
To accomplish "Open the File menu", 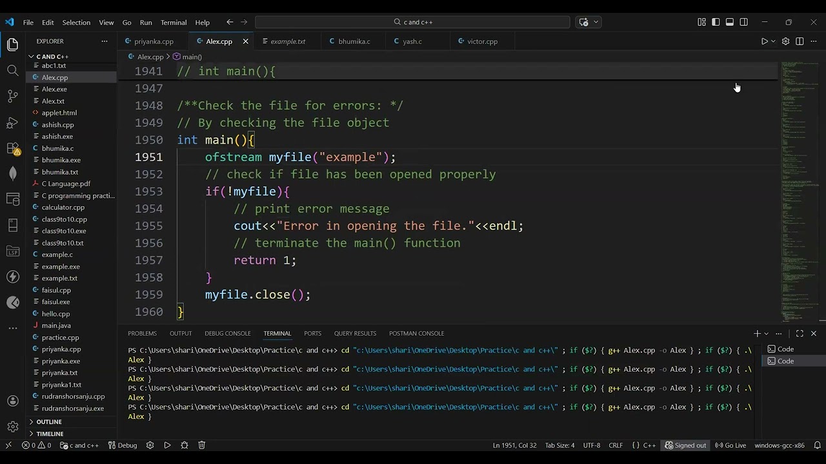I will [28, 22].
